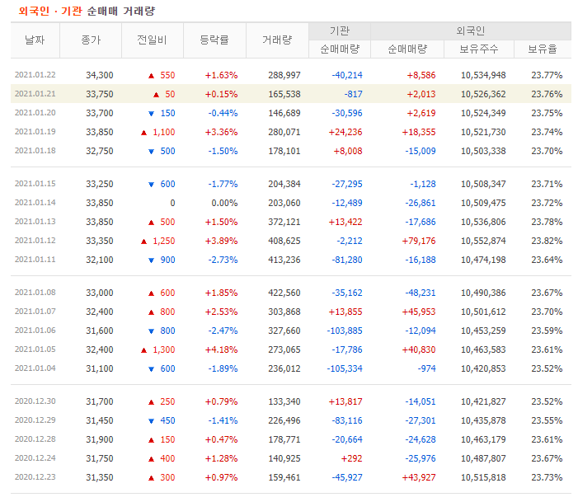Screen dimensions: 578x502
Task: Click institution net volume -817
Action: (x=353, y=94)
